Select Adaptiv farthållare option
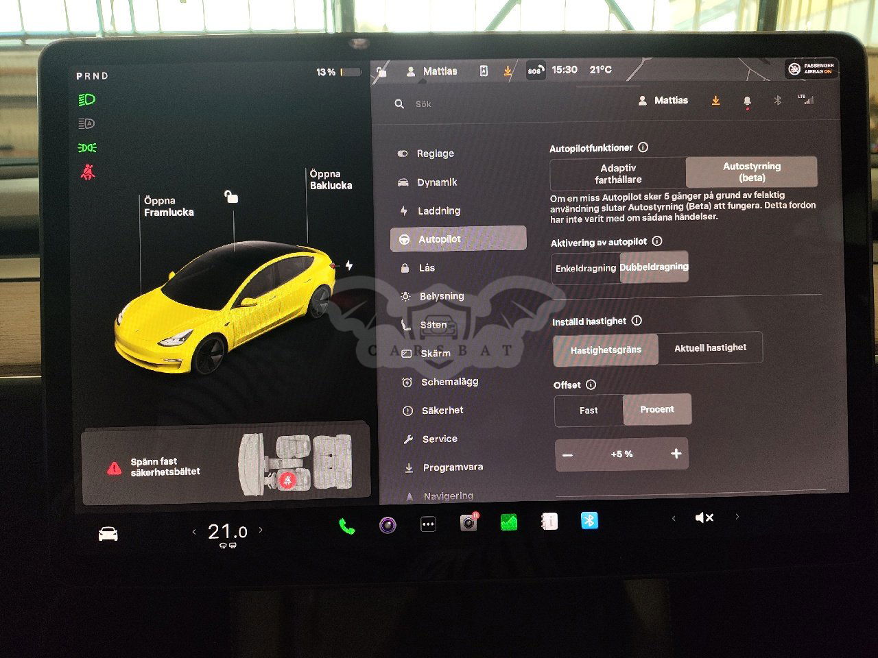878x658 pixels. click(x=618, y=173)
